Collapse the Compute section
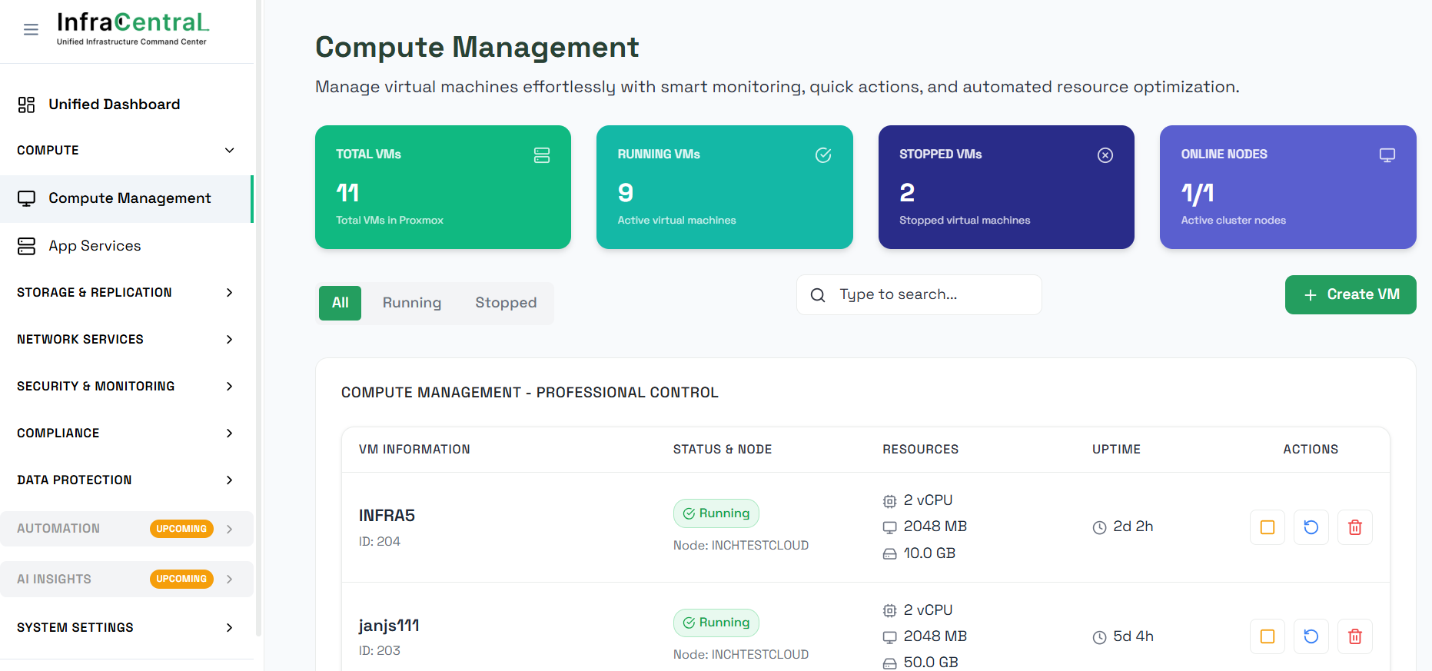This screenshot has width=1432, height=671. pos(229,151)
